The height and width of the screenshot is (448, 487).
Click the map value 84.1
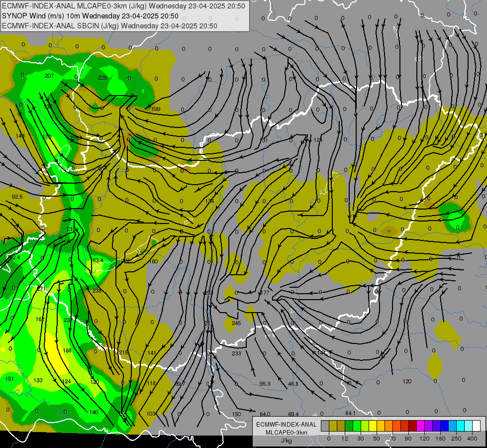(x=350, y=413)
